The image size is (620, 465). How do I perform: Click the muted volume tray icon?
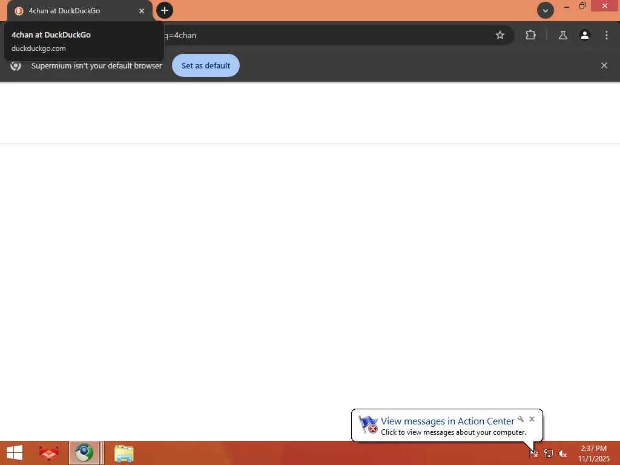tap(562, 453)
